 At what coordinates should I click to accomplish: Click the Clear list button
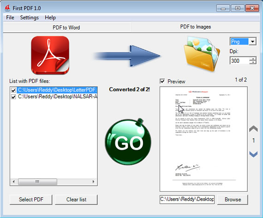[x=76, y=200]
